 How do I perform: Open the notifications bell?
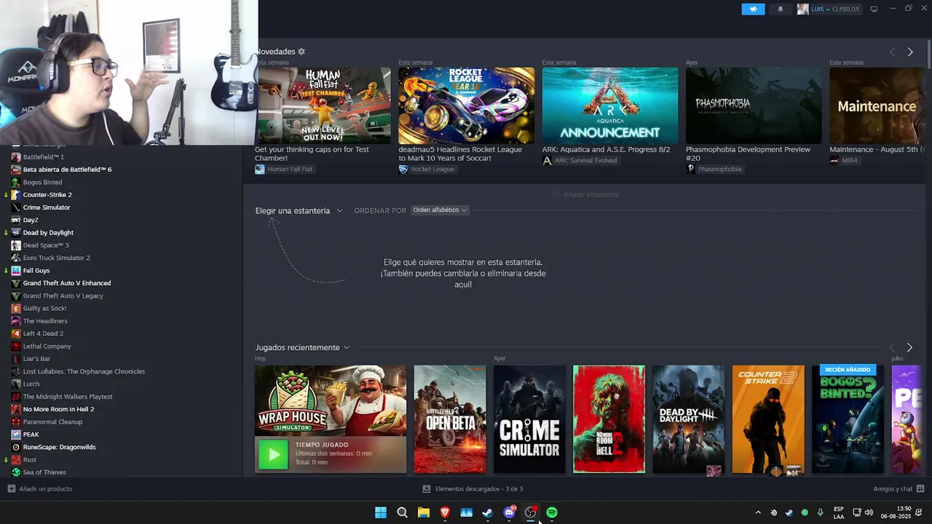pos(781,9)
